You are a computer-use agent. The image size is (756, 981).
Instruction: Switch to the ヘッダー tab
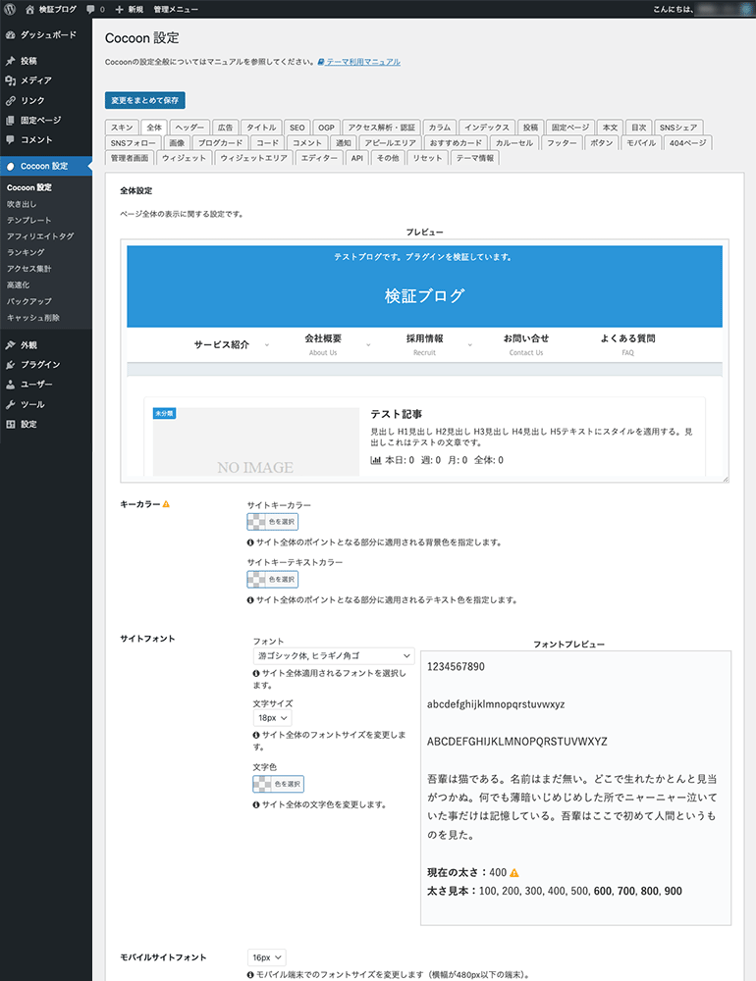click(x=189, y=127)
